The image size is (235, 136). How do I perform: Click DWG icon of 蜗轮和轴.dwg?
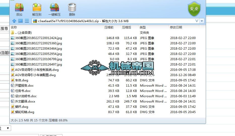coord(13,112)
